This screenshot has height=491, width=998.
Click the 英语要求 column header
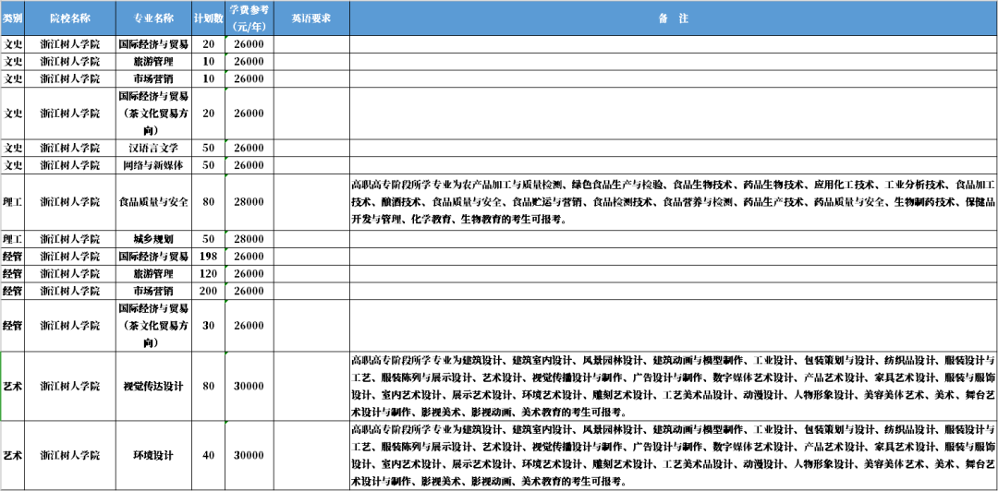(311, 18)
